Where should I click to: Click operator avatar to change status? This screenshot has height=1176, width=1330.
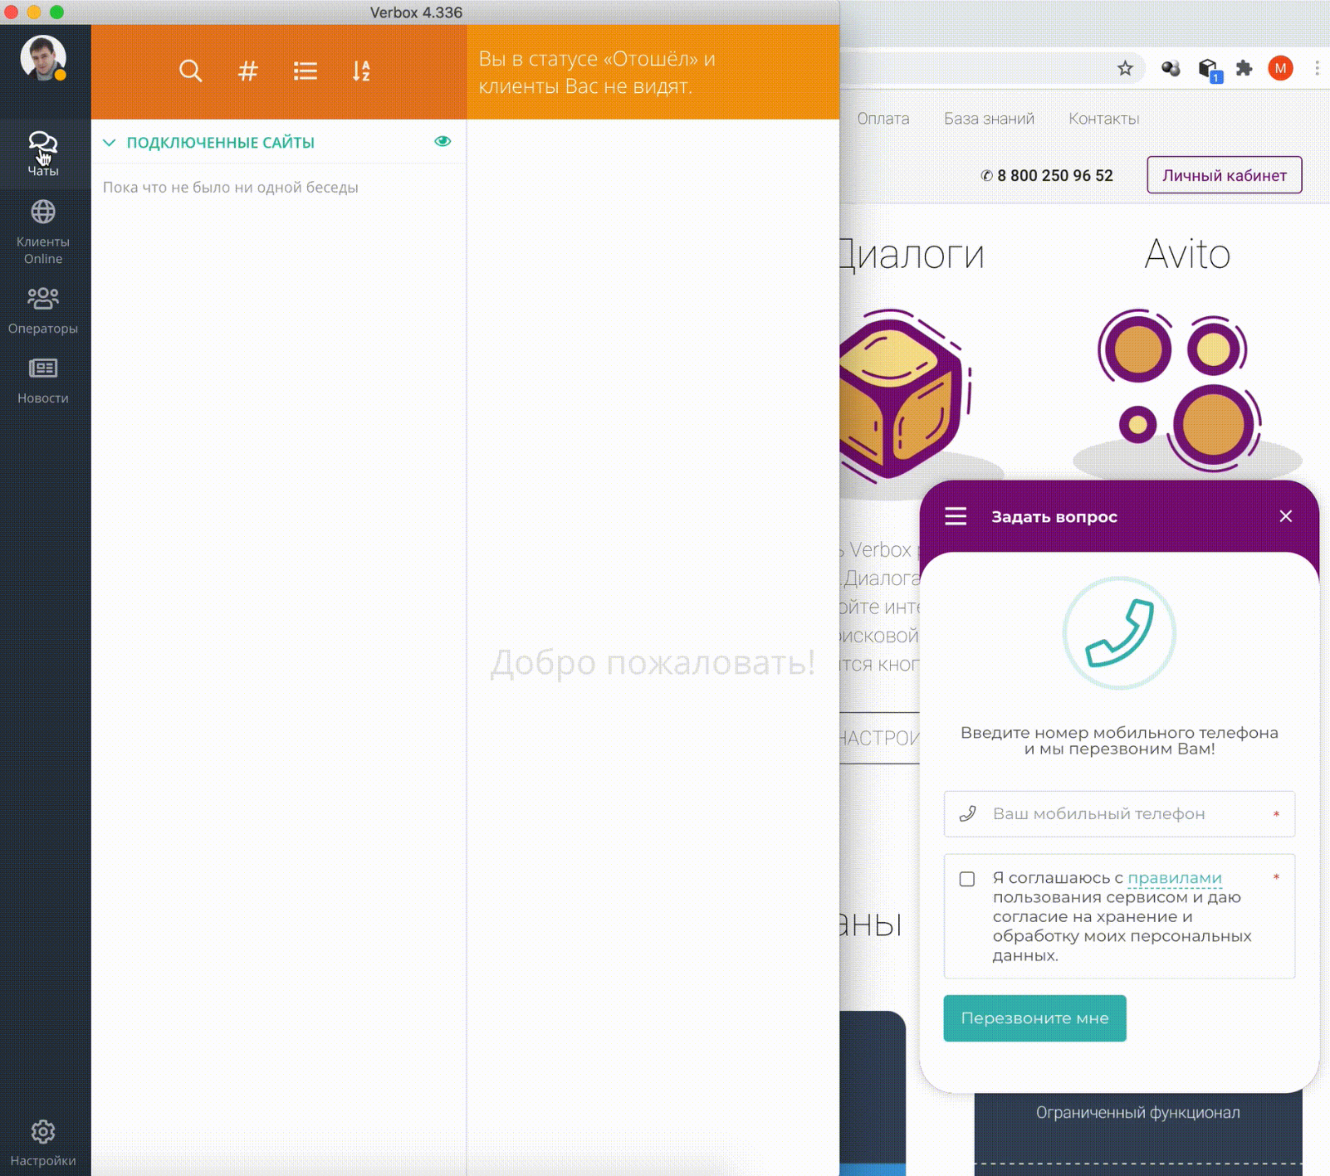(43, 58)
